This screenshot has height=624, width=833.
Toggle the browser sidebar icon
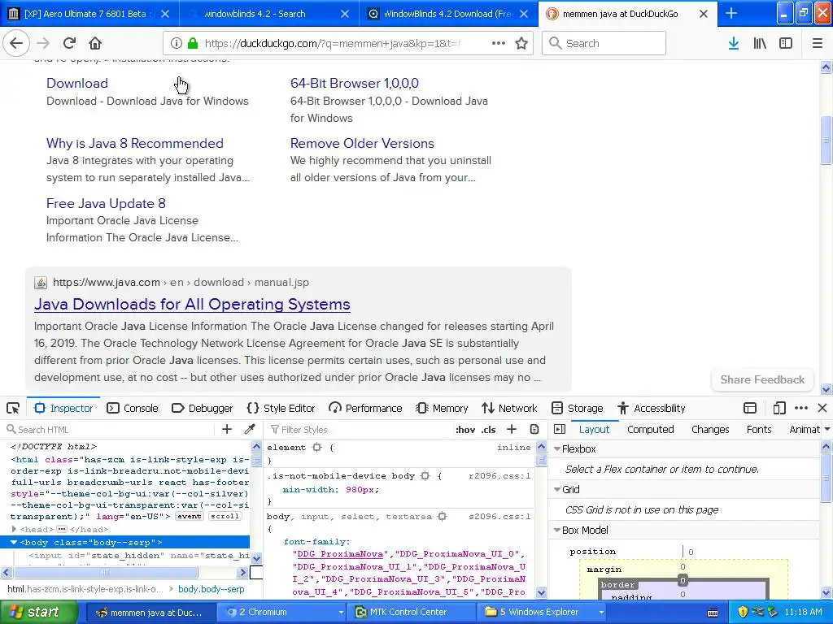click(786, 44)
